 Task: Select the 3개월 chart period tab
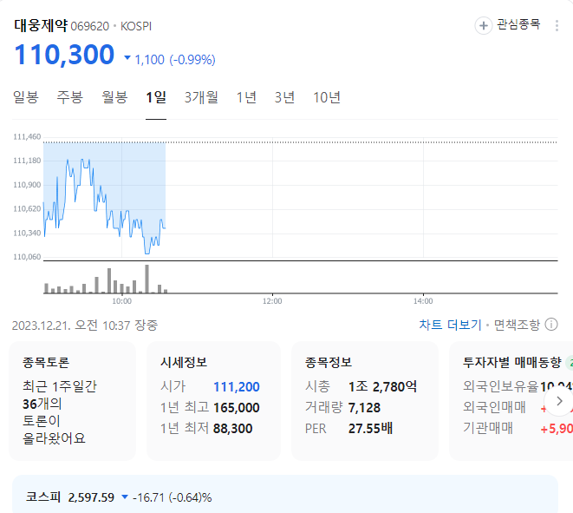(x=201, y=97)
